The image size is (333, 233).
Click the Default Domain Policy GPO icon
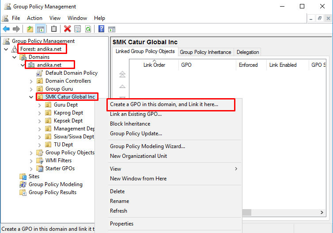tap(39, 73)
